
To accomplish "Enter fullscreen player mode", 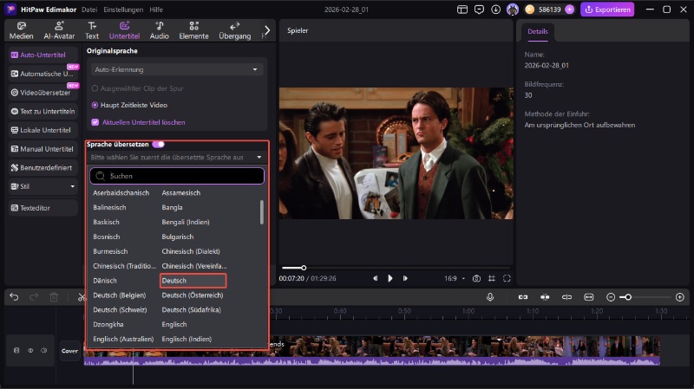I will pos(507,278).
